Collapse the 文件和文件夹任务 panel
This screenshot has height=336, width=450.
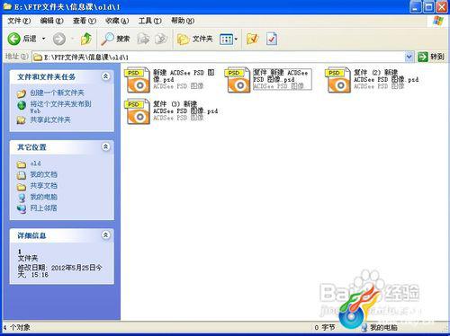pos(105,76)
